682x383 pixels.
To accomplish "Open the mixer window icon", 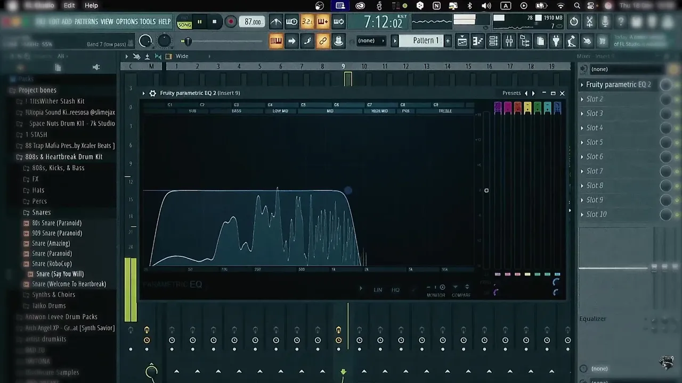I will 509,41.
